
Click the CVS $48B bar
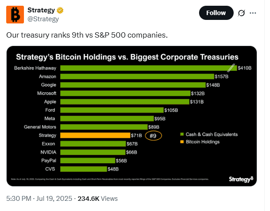pyautogui.click(x=83, y=169)
